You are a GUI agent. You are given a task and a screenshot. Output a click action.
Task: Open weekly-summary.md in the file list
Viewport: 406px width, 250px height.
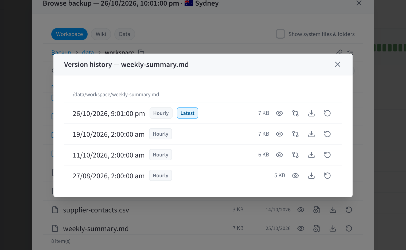coord(96,229)
